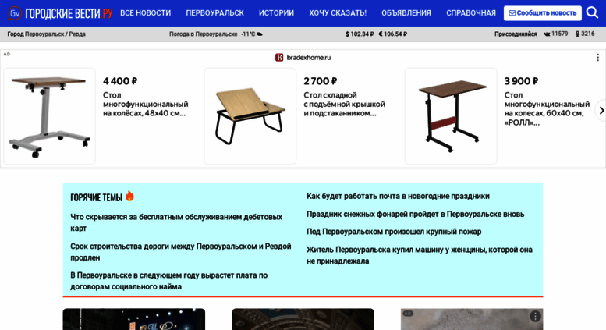Go to the ПЕРВОУРАЛЬСК section
606x330 pixels.
click(x=215, y=13)
